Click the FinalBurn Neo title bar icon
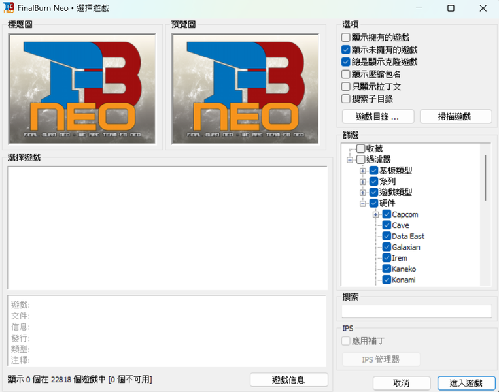The image size is (499, 392). tap(9, 8)
